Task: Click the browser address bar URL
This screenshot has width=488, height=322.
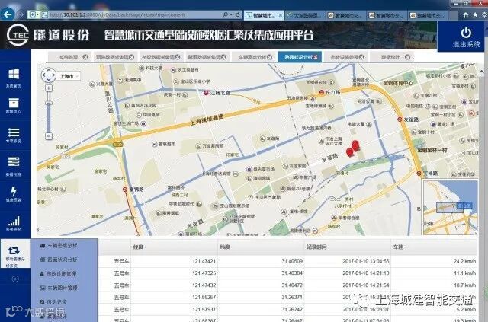Action: click(117, 14)
